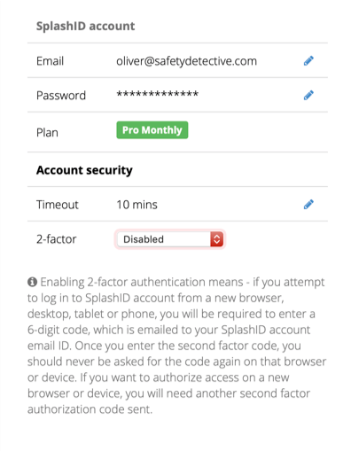Click the 10 mins timeout value
Viewport: 351px width, 451px height.
136,205
